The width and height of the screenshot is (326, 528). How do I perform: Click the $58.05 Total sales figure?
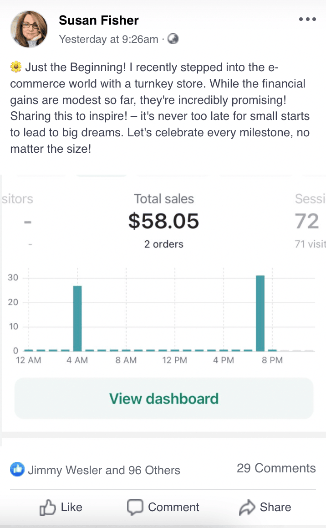pyautogui.click(x=163, y=221)
